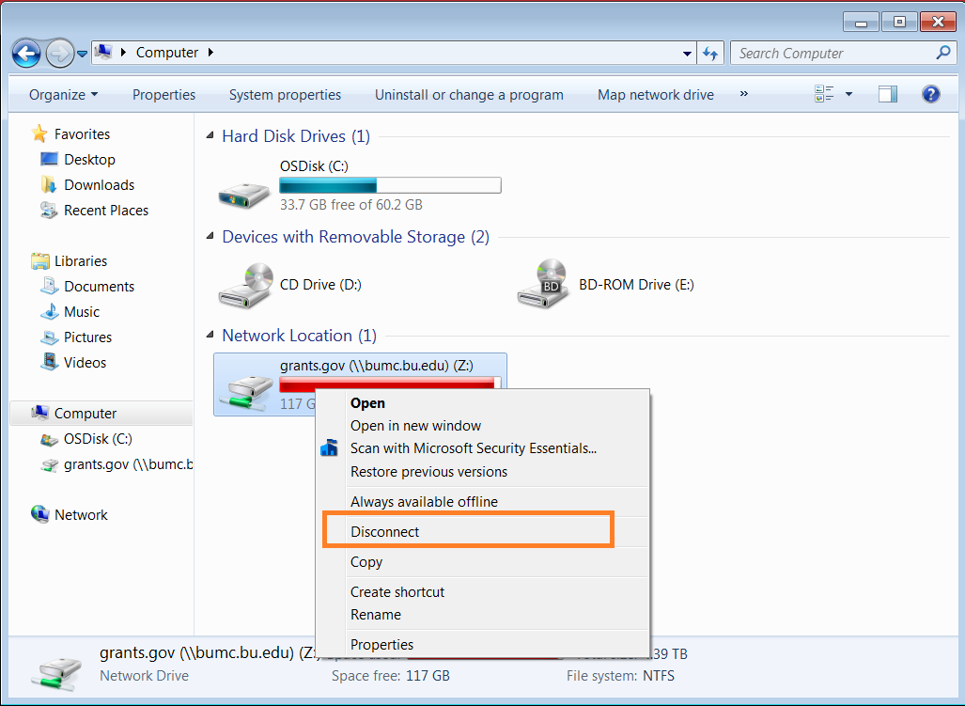Click the Back navigation arrow button
This screenshot has height=706, width=965.
(x=26, y=54)
